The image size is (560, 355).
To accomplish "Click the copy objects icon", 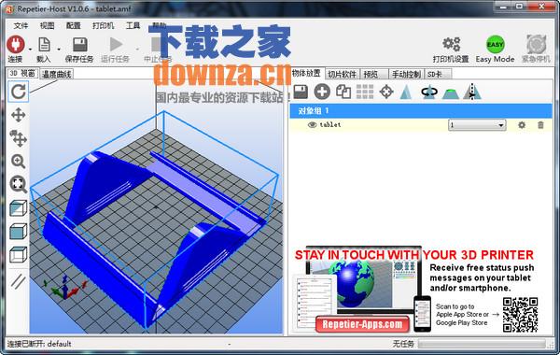I will pyautogui.click(x=343, y=92).
